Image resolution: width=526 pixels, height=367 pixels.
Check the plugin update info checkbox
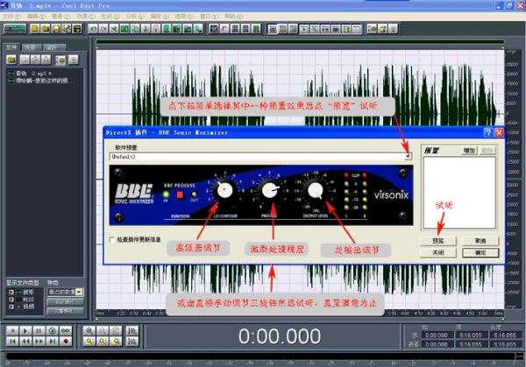(x=111, y=238)
